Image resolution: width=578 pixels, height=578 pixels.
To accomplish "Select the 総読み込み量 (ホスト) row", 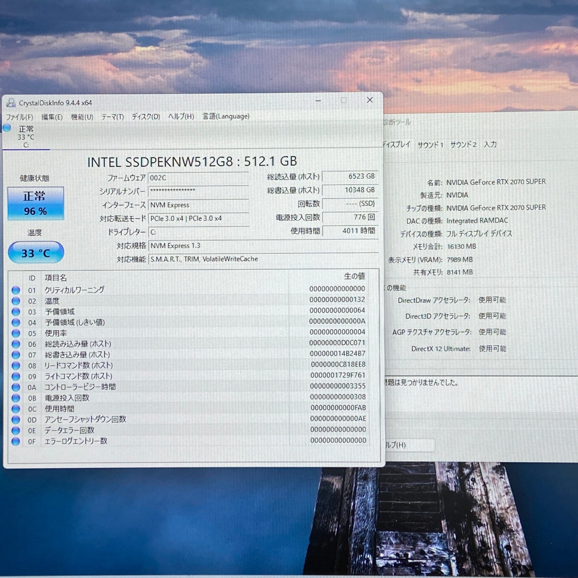I will (188, 344).
